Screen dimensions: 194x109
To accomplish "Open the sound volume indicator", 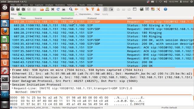I will point(166,2).
